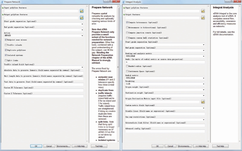Click Cancel in Prepare Network window
The width and height of the screenshot is (242, 151).
[49, 146]
